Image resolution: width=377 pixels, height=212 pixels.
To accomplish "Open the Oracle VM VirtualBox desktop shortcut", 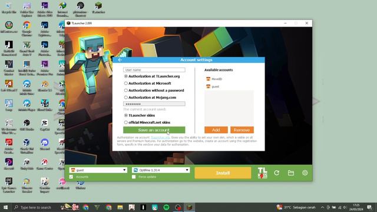I will (27, 146).
